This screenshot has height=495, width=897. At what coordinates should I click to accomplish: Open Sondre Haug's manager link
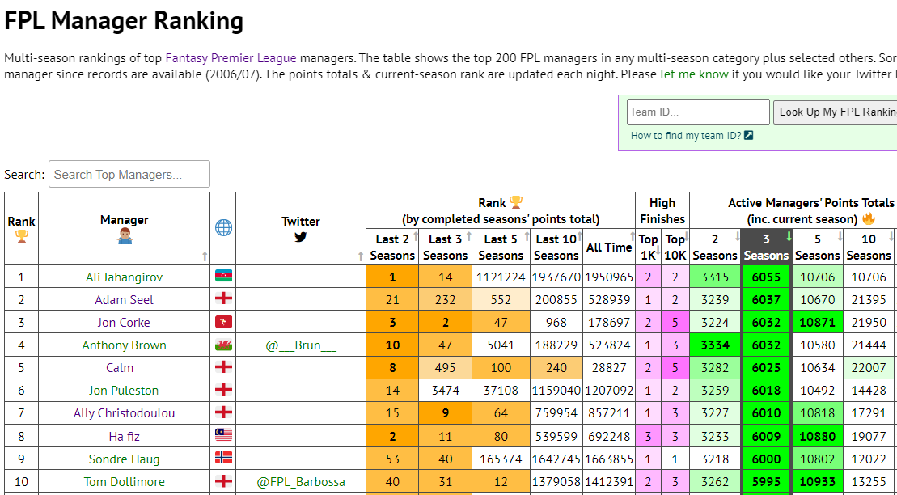tap(124, 459)
